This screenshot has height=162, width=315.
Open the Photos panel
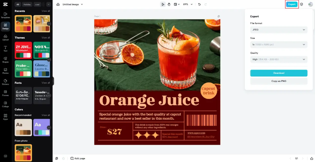point(6,71)
